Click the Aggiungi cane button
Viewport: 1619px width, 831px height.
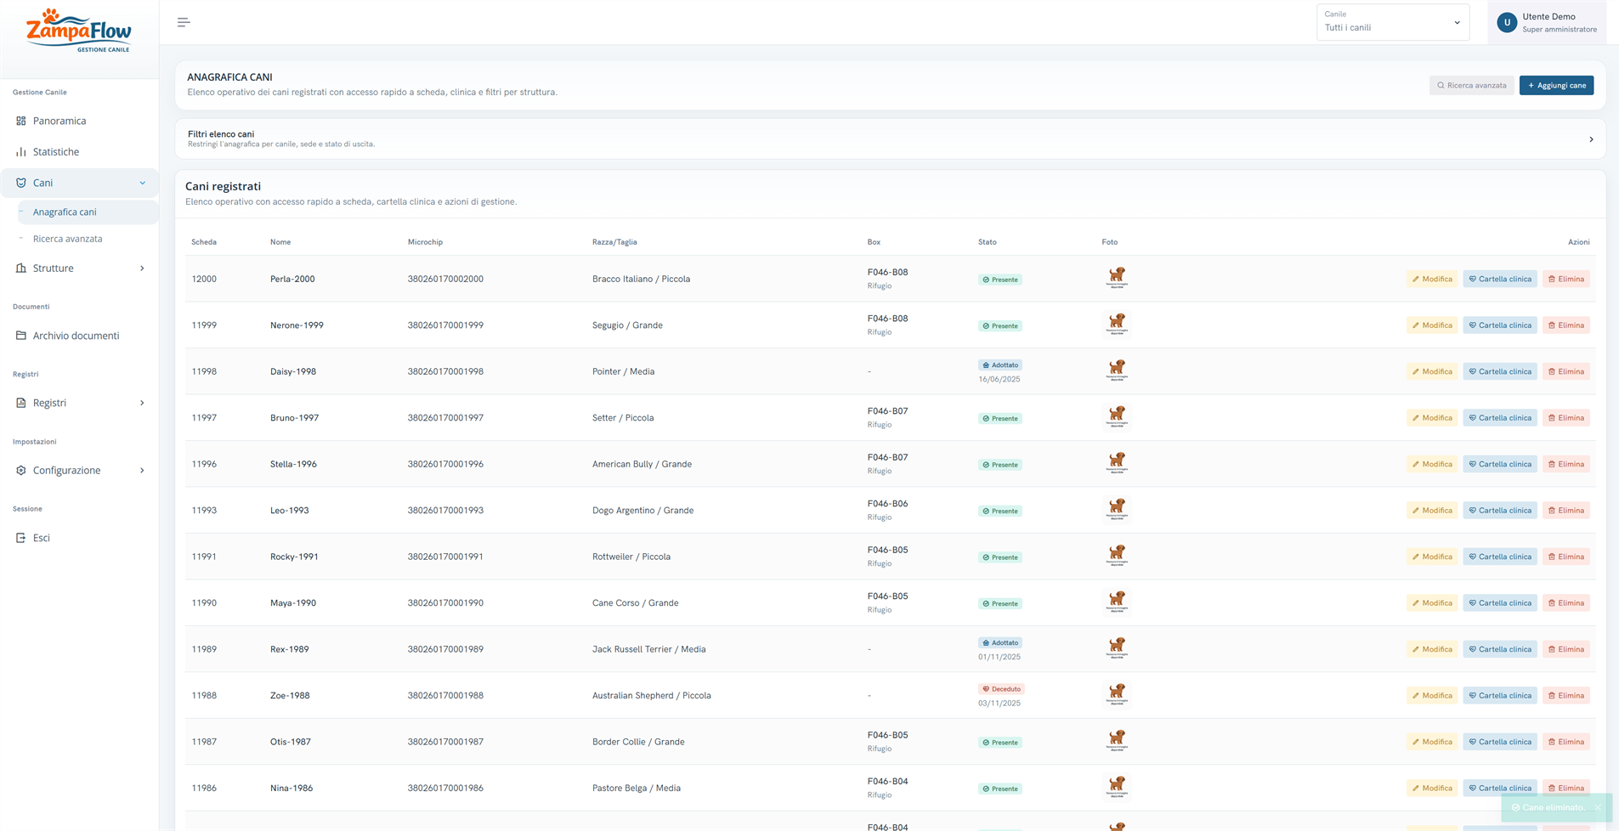point(1556,85)
